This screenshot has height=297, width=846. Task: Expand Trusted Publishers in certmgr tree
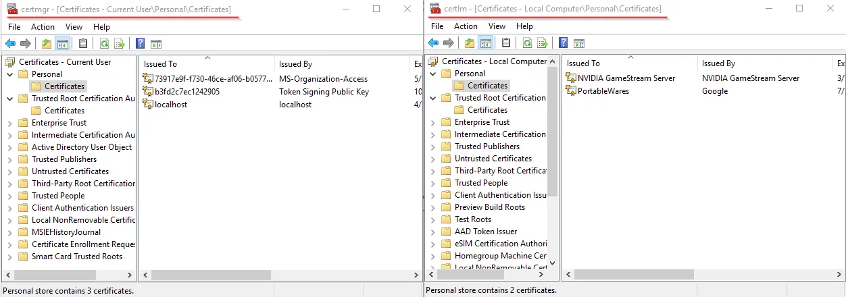coord(10,159)
